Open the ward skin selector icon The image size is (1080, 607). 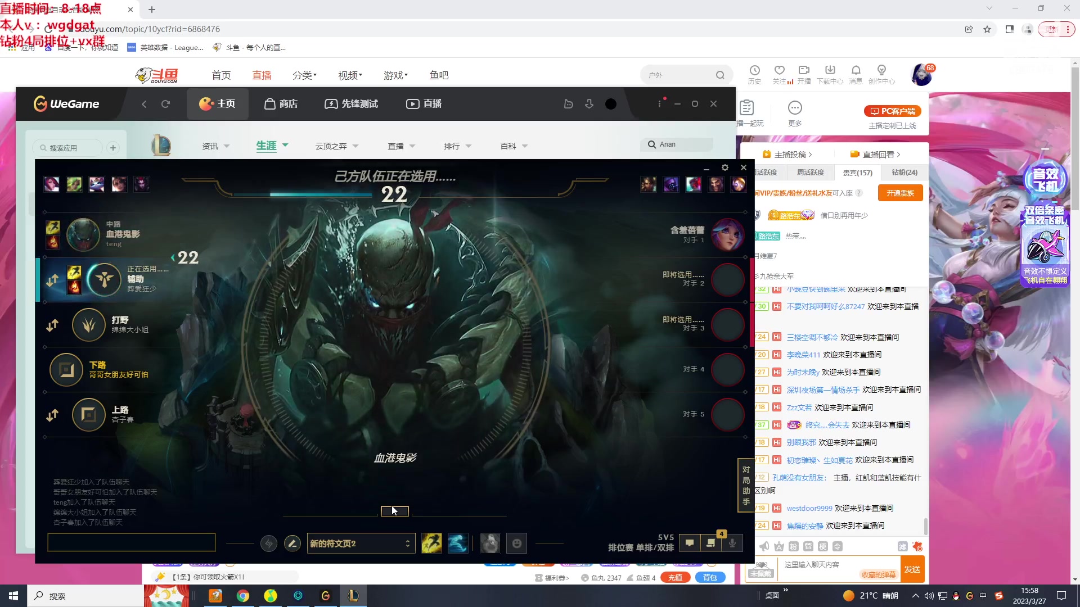[490, 543]
